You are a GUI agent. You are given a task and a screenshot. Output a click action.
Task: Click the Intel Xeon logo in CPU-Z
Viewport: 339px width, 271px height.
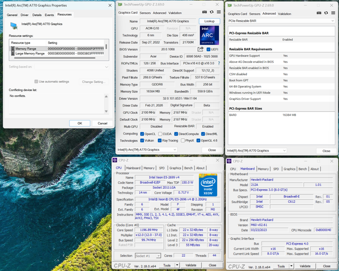[x=208, y=185]
